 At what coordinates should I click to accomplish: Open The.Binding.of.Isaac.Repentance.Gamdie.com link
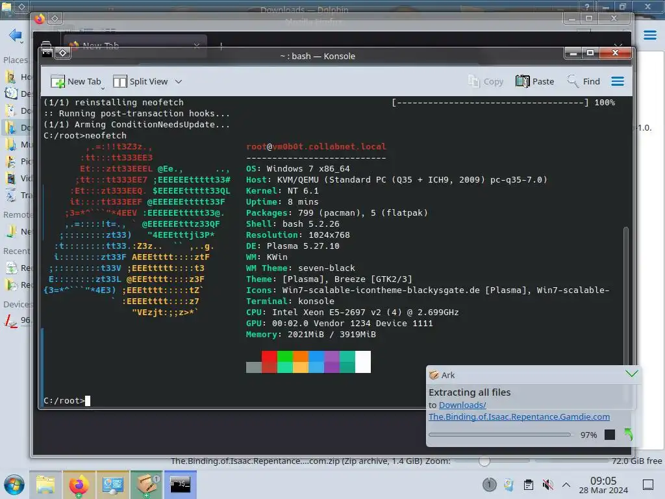click(519, 416)
